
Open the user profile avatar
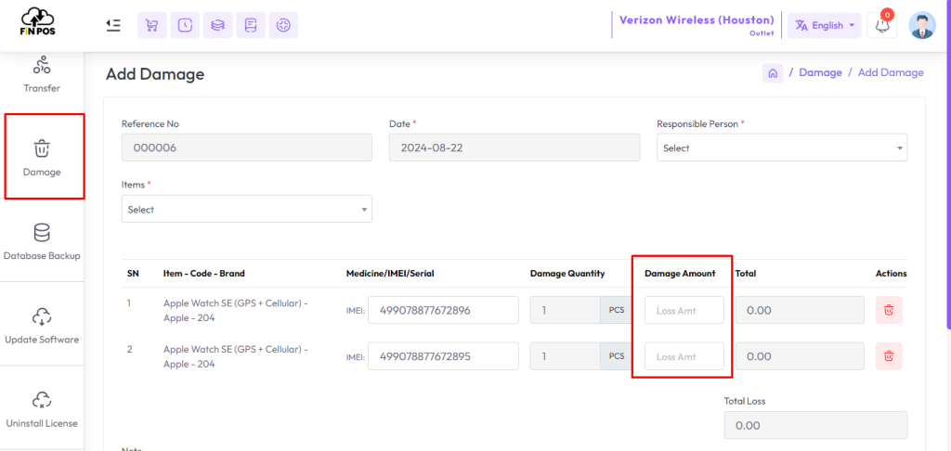[x=922, y=25]
